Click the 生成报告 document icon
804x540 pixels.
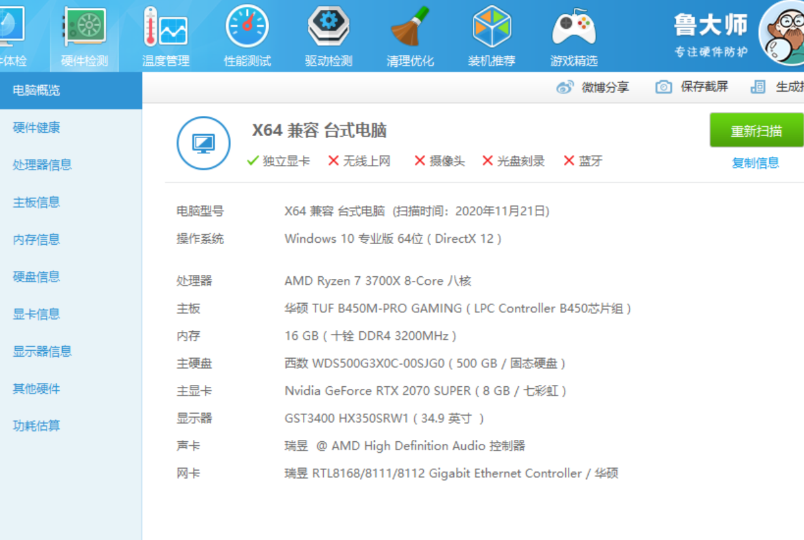pyautogui.click(x=758, y=87)
